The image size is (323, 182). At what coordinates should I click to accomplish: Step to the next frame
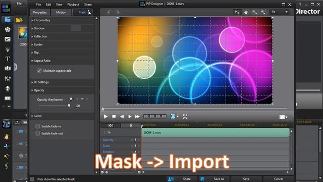130,117
